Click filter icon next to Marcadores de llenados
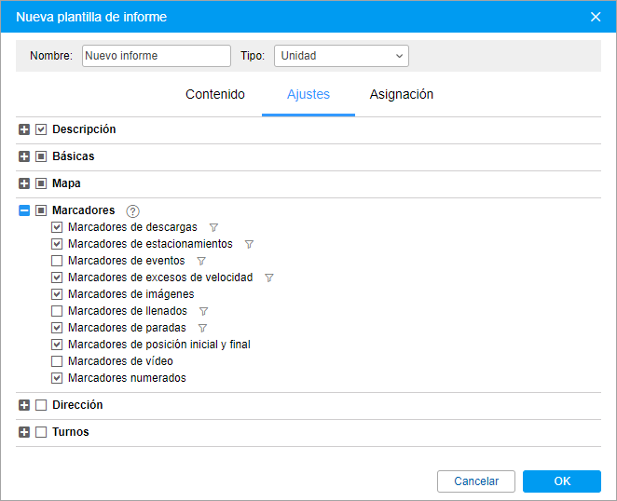 [203, 311]
